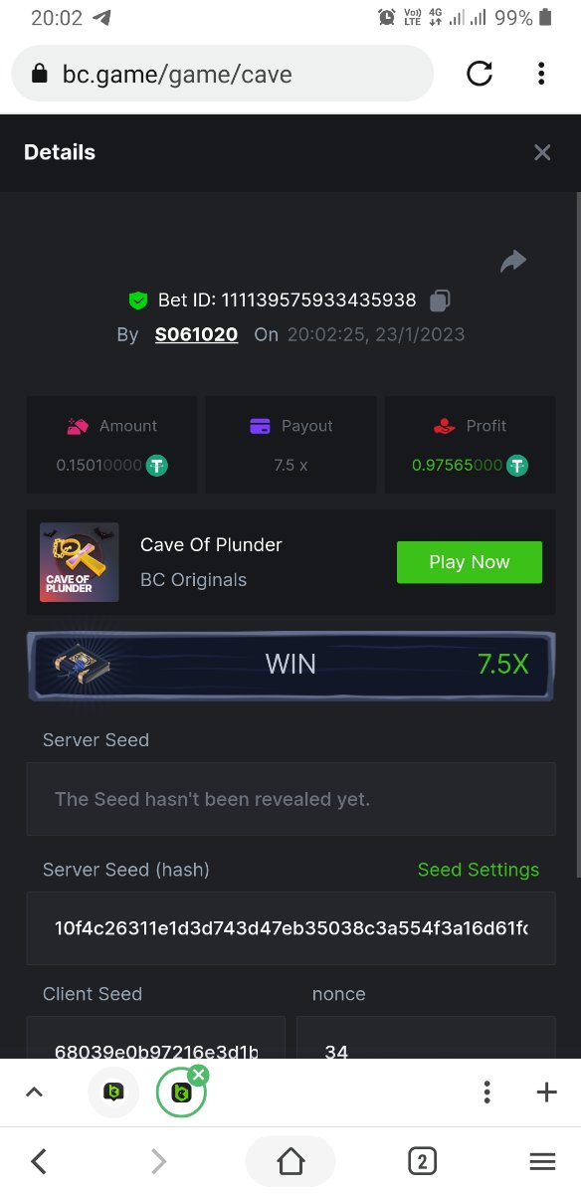Screen dimensions: 581x1194
Task: Open player S061020 profile
Action: tap(196, 334)
